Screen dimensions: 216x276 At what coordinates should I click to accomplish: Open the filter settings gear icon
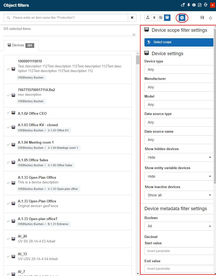click(182, 18)
